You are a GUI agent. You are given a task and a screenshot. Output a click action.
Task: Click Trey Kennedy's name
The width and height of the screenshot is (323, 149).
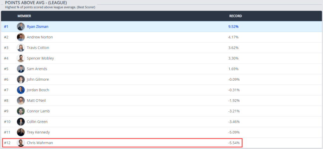coord(38,132)
